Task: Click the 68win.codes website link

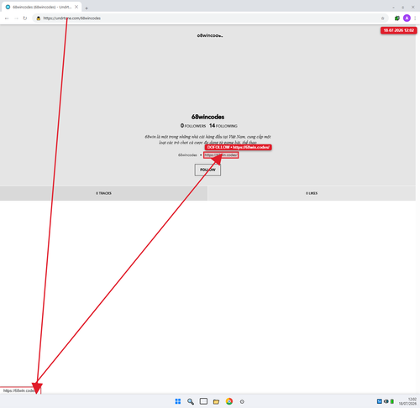Action: coord(221,155)
